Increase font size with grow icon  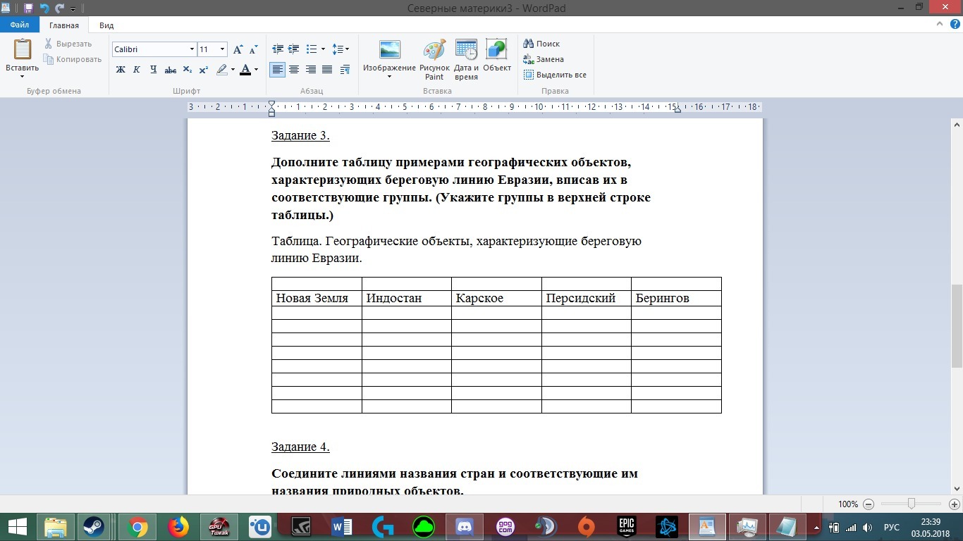pos(238,49)
